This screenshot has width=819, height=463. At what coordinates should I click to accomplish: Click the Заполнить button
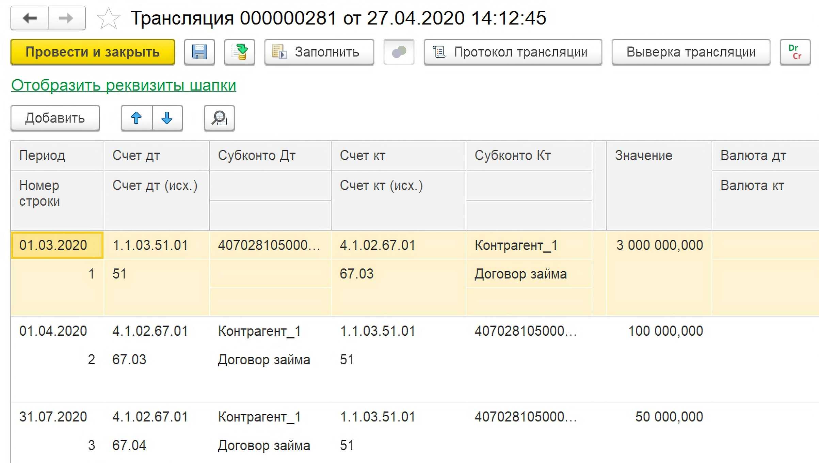(319, 52)
